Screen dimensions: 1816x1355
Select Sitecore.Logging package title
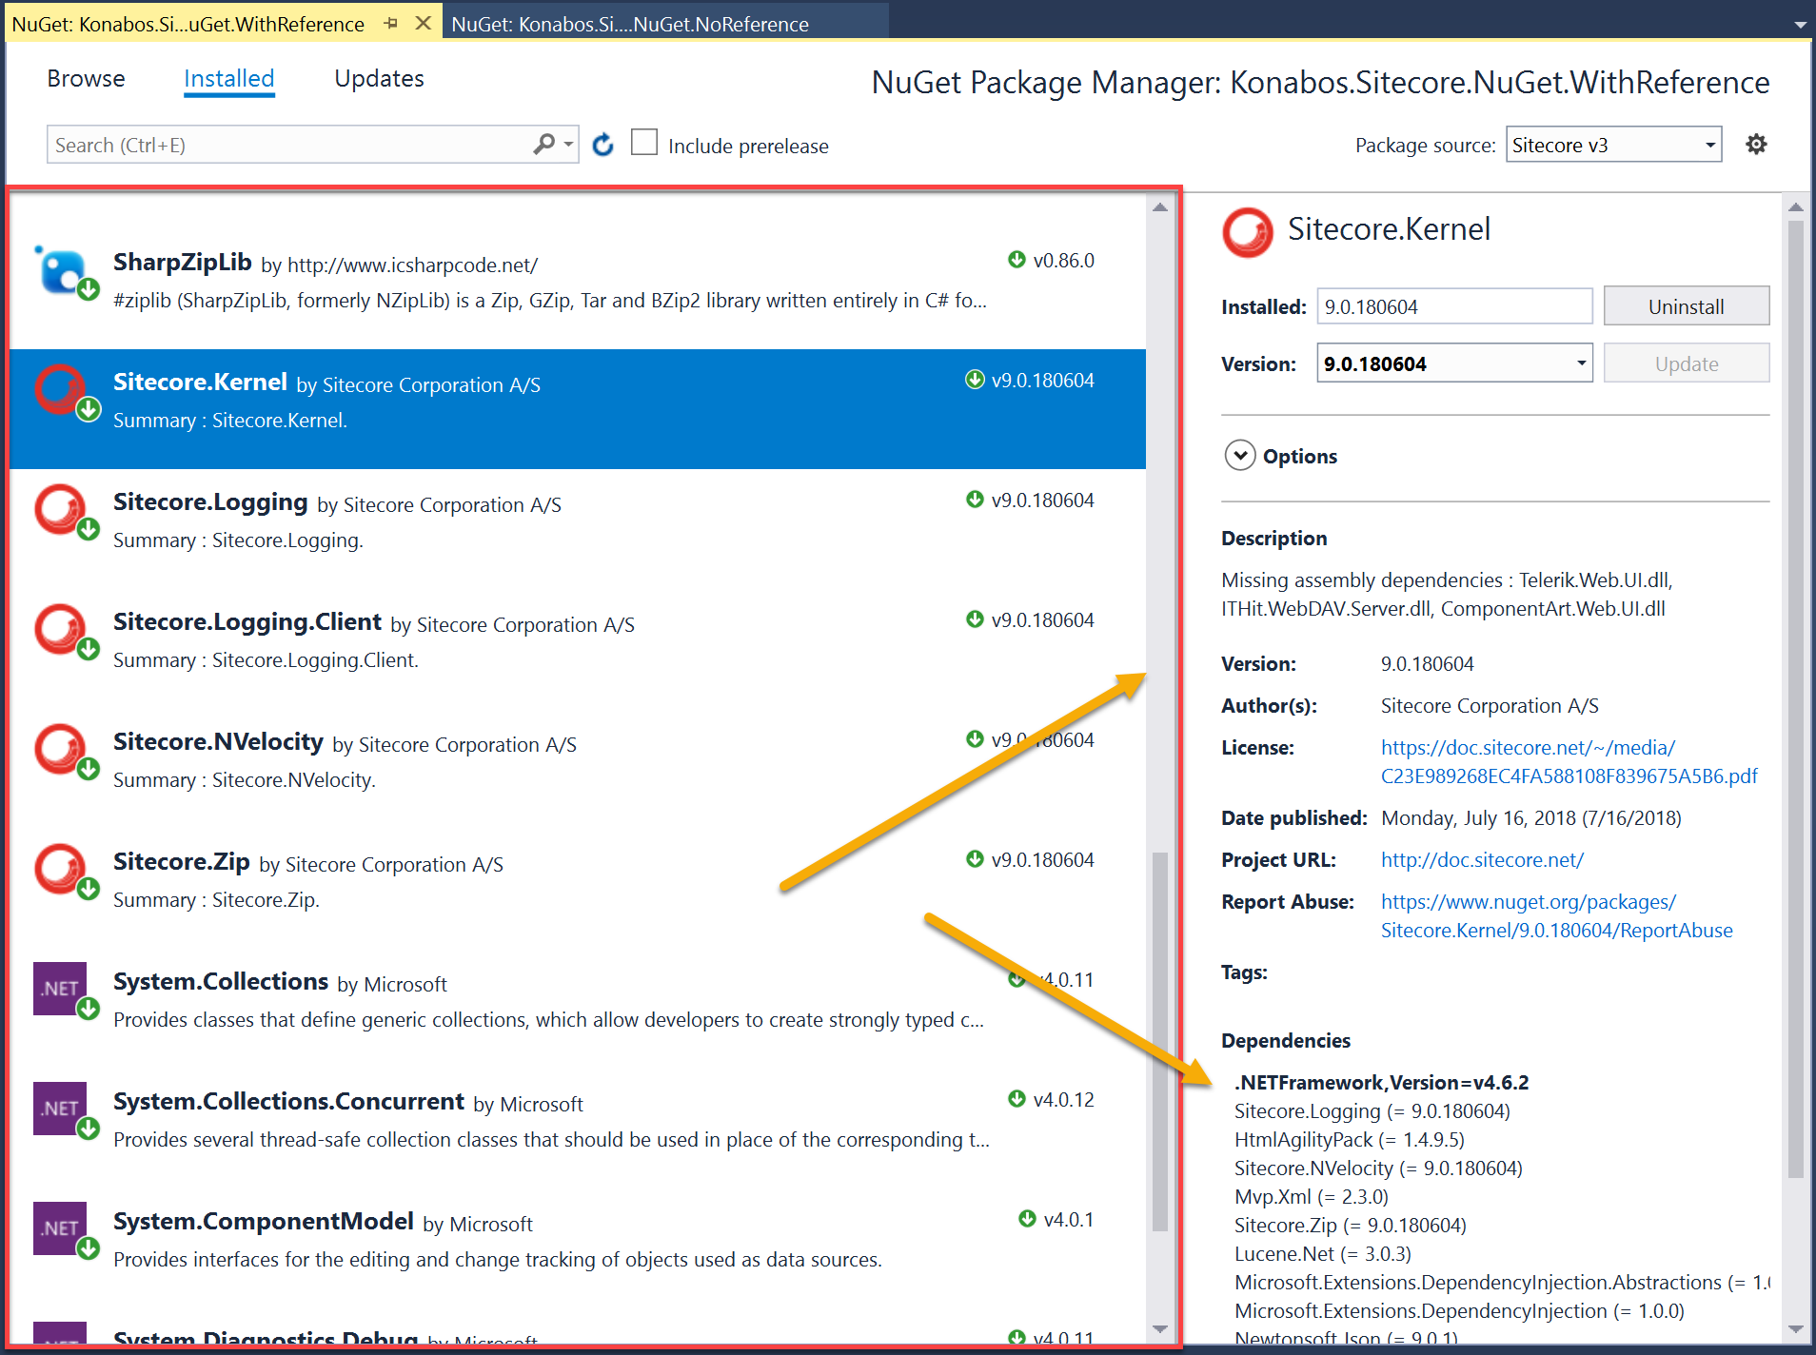[210, 501]
